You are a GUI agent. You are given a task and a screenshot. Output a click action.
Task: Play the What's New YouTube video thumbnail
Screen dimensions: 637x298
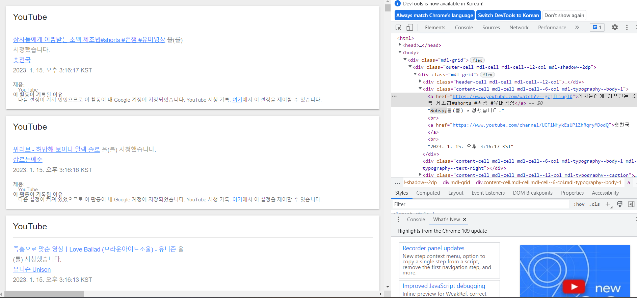[x=574, y=287]
